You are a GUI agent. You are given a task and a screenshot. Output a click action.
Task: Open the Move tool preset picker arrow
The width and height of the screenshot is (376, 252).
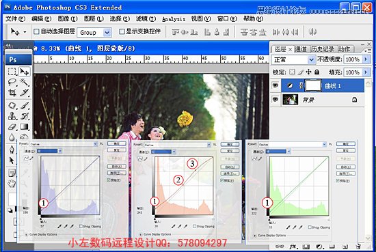(x=25, y=32)
